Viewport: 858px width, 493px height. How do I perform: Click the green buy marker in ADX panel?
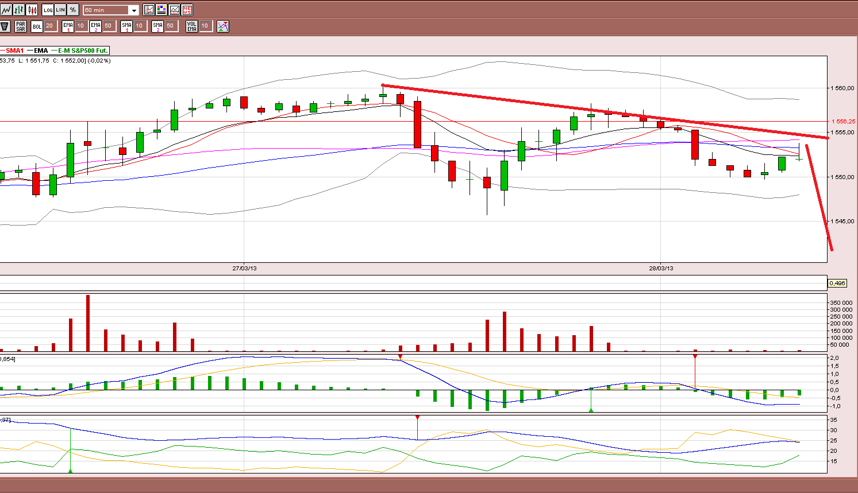click(71, 471)
